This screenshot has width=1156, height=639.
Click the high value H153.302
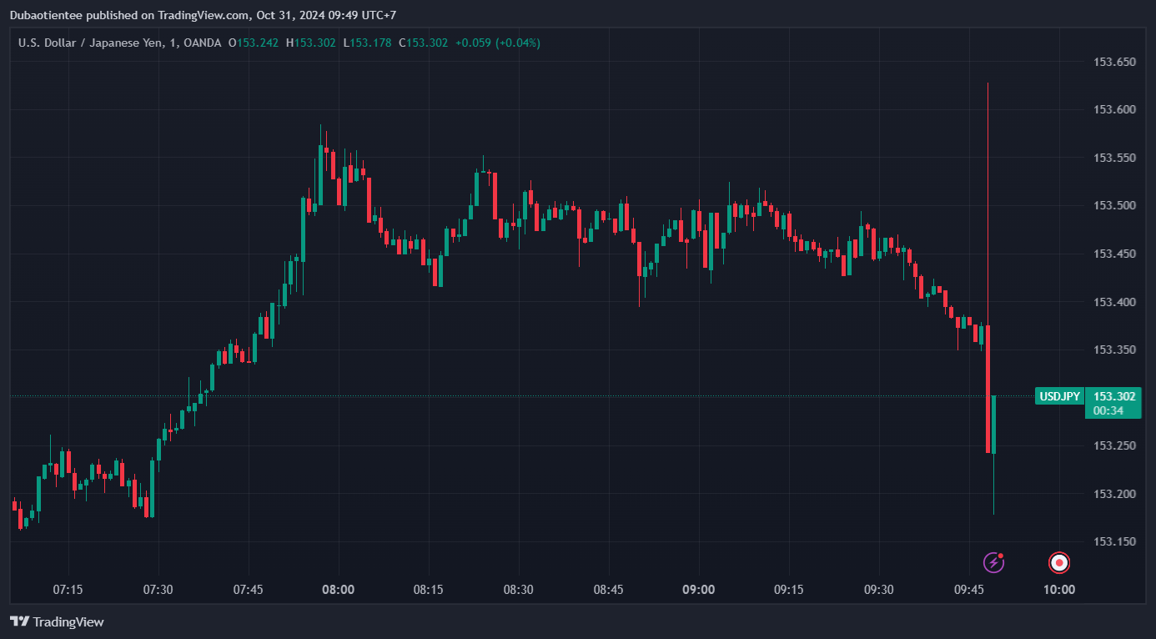coord(311,43)
